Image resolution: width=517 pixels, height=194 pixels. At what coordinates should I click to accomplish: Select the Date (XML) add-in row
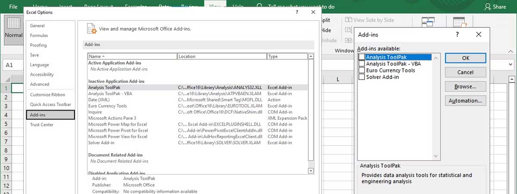198,99
